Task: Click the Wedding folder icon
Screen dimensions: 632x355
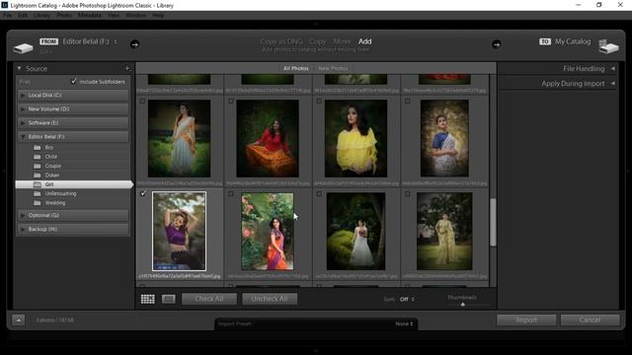Action: [38, 203]
